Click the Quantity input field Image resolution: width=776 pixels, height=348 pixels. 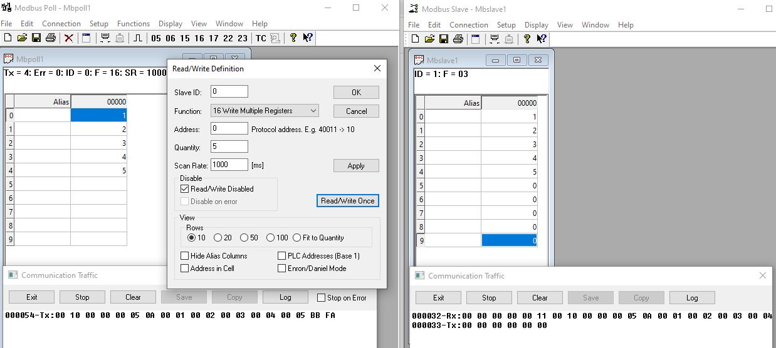click(229, 146)
